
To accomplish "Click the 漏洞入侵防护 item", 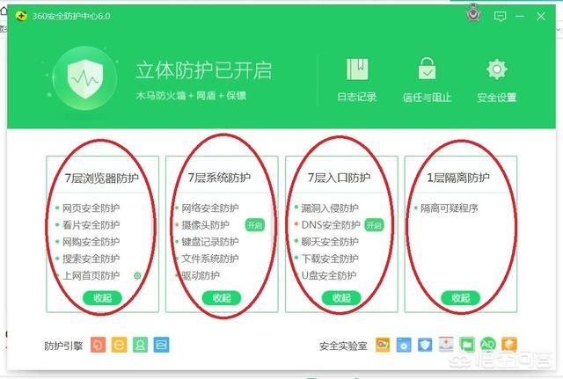I will [x=330, y=208].
